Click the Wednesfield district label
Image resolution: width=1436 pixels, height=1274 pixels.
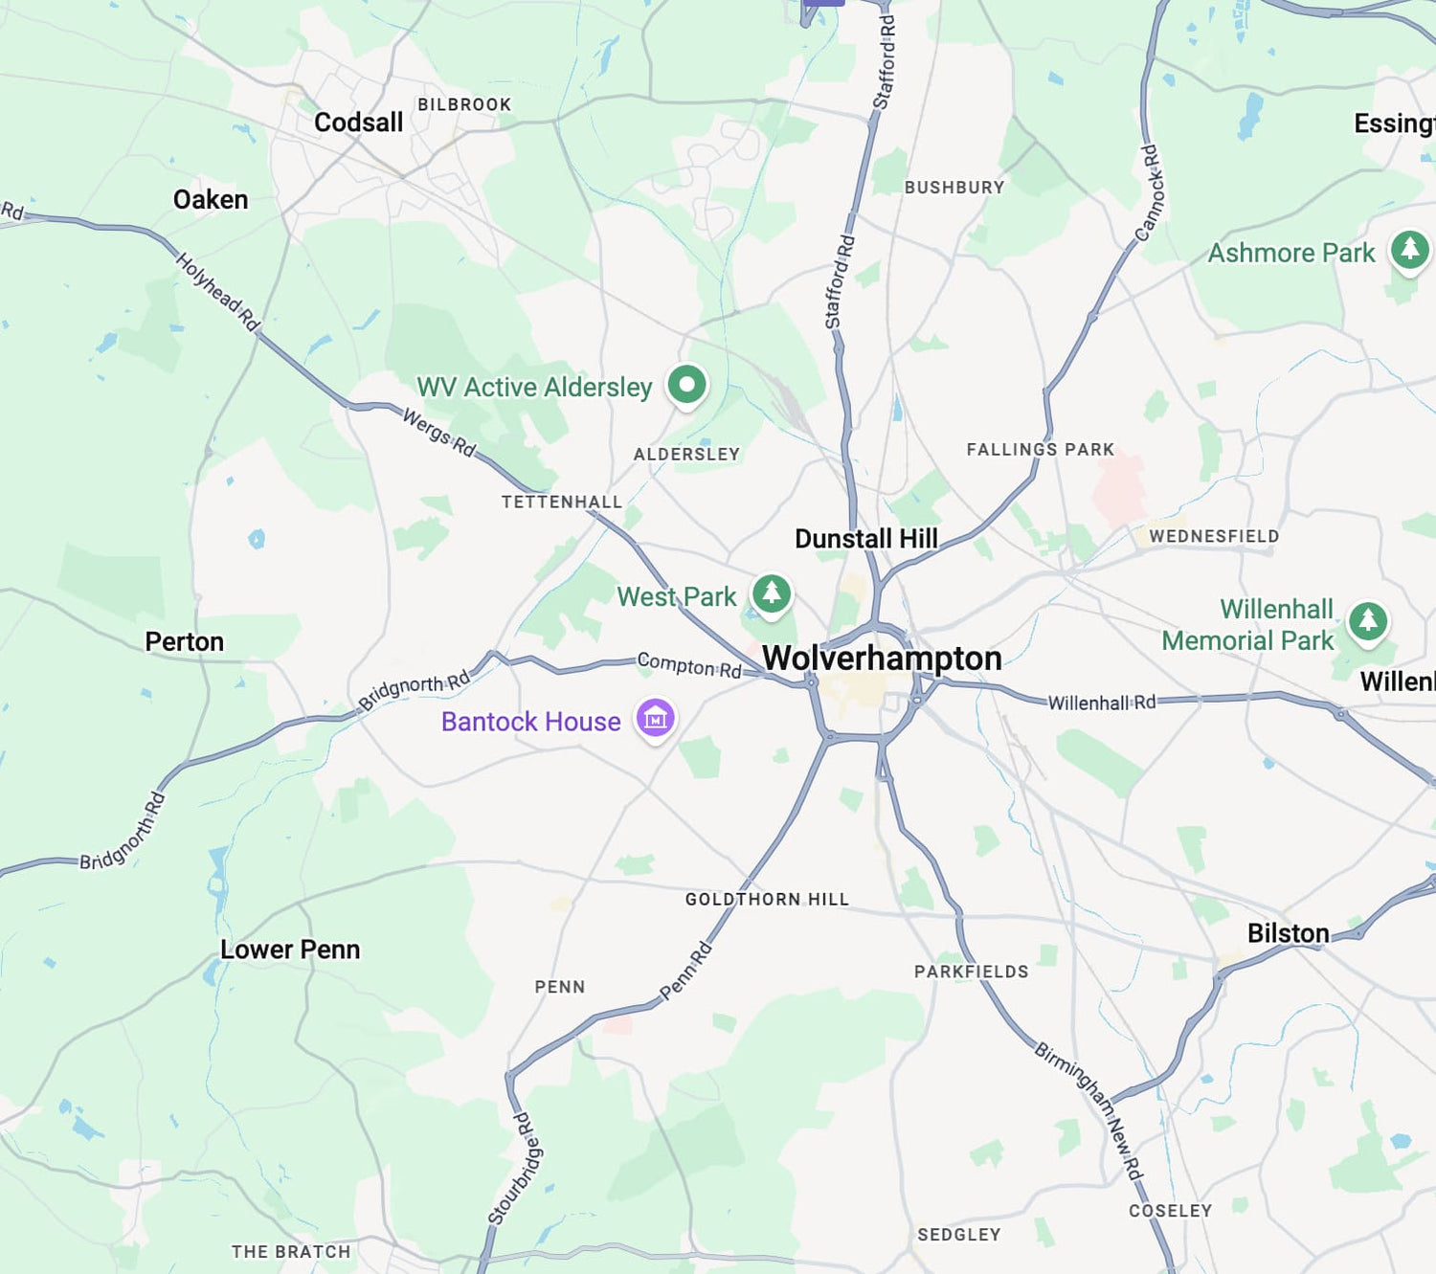pos(1214,536)
